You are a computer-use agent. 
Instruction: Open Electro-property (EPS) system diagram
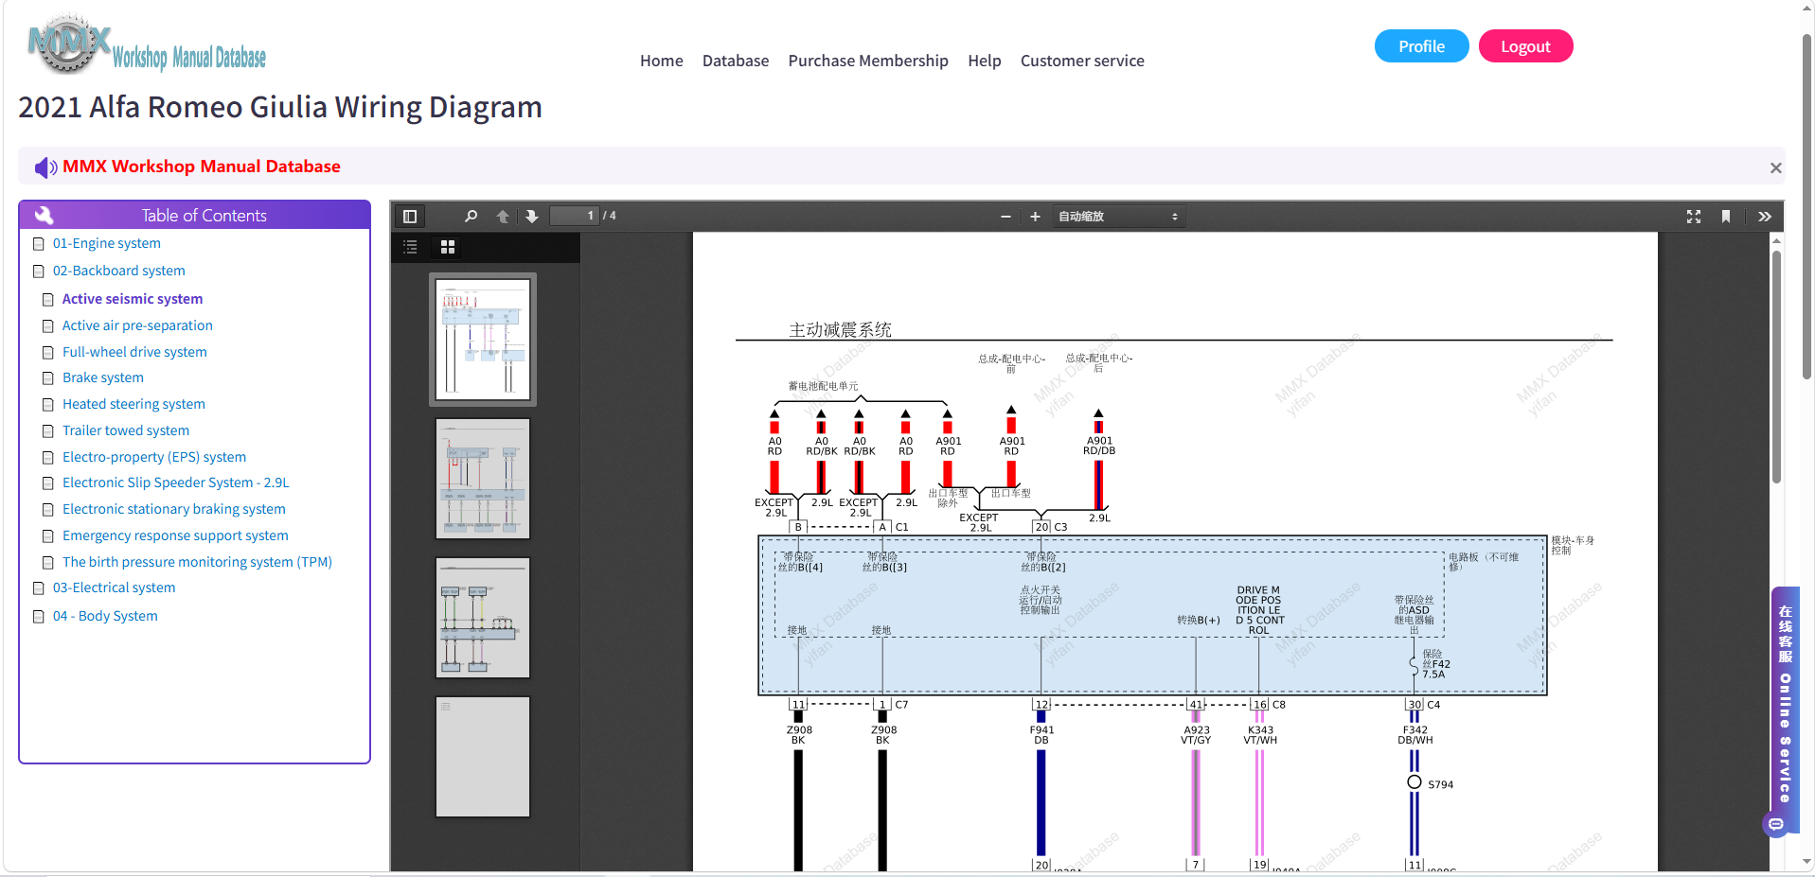pos(154,457)
